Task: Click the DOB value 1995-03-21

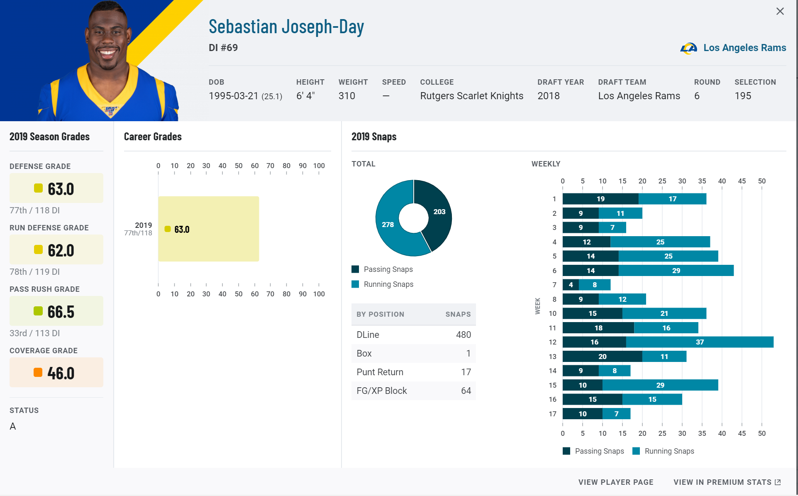Action: (x=234, y=96)
